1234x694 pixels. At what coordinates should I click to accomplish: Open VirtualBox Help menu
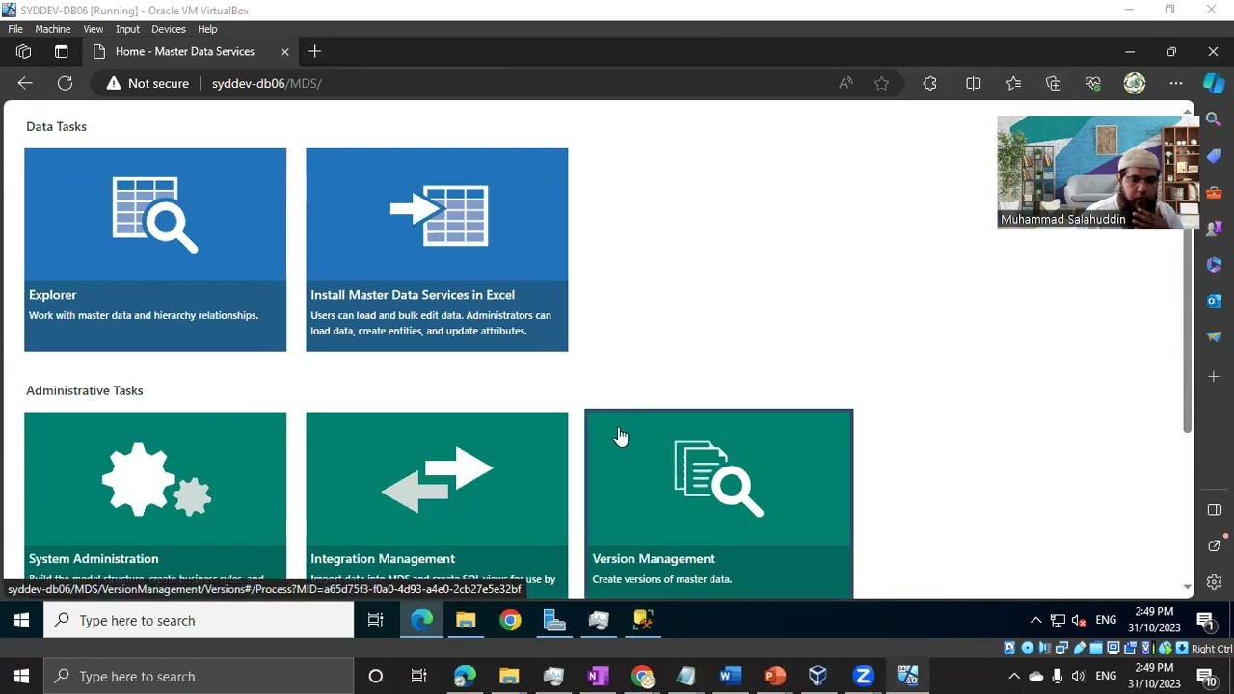tap(207, 29)
